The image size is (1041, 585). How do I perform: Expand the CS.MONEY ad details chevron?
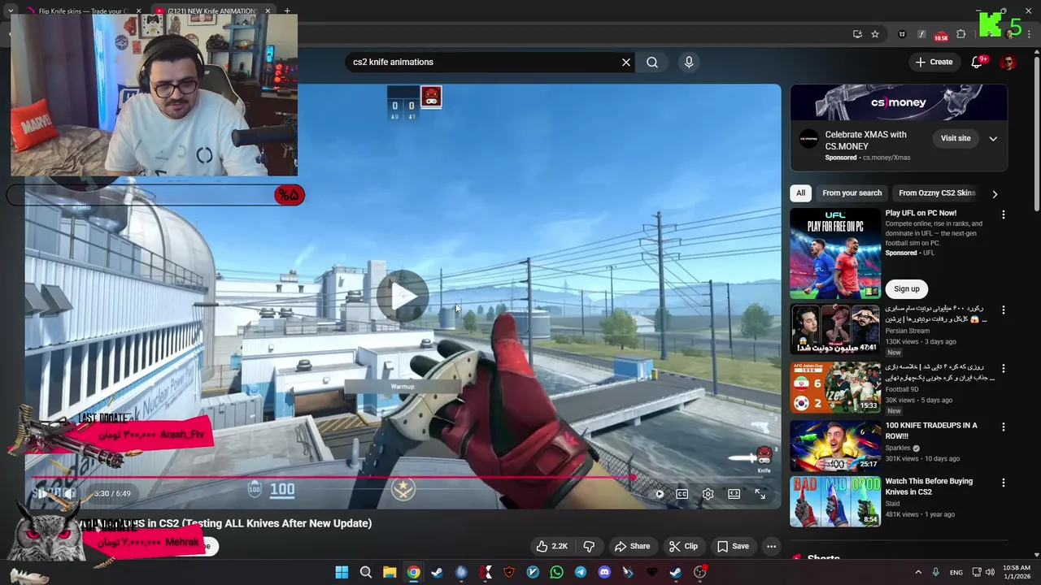[x=993, y=139]
